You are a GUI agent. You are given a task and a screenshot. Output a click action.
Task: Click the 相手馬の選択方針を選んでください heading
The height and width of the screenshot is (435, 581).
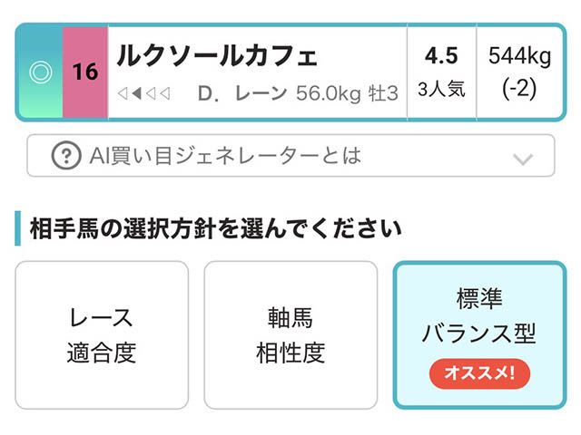216,227
